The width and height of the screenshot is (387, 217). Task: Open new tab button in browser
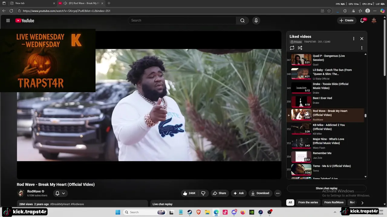click(109, 3)
